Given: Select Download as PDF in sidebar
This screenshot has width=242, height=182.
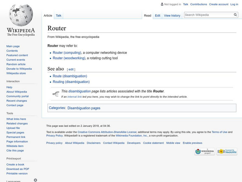Looking at the screenshot, I should [18, 169].
